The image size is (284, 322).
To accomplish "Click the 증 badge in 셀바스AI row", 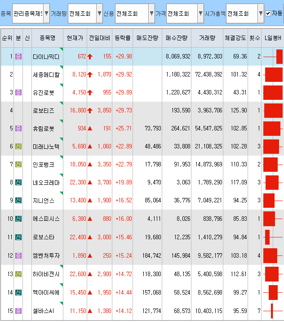I will 18,311.
